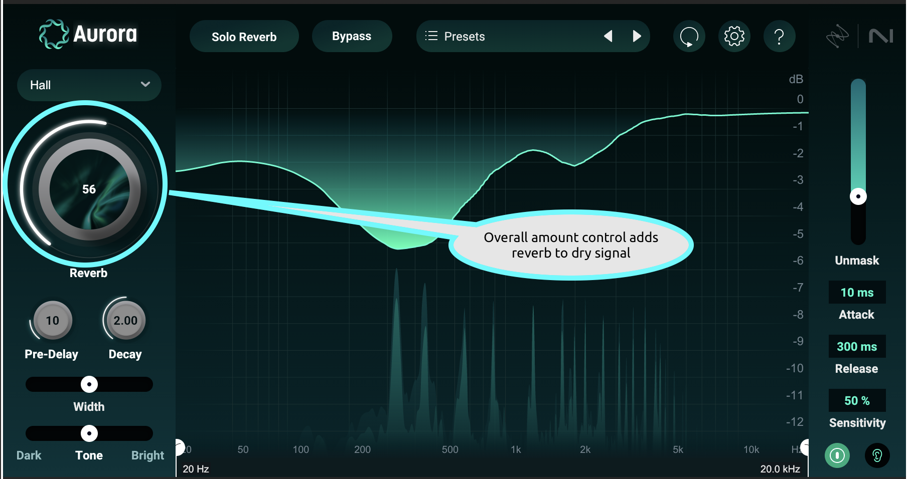
Task: Click the Bright tone label
Action: click(147, 455)
